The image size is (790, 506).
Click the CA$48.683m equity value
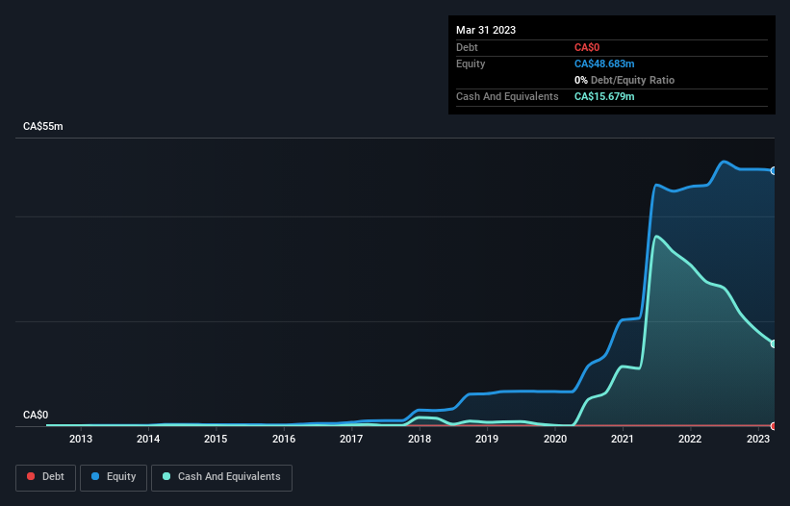click(604, 63)
